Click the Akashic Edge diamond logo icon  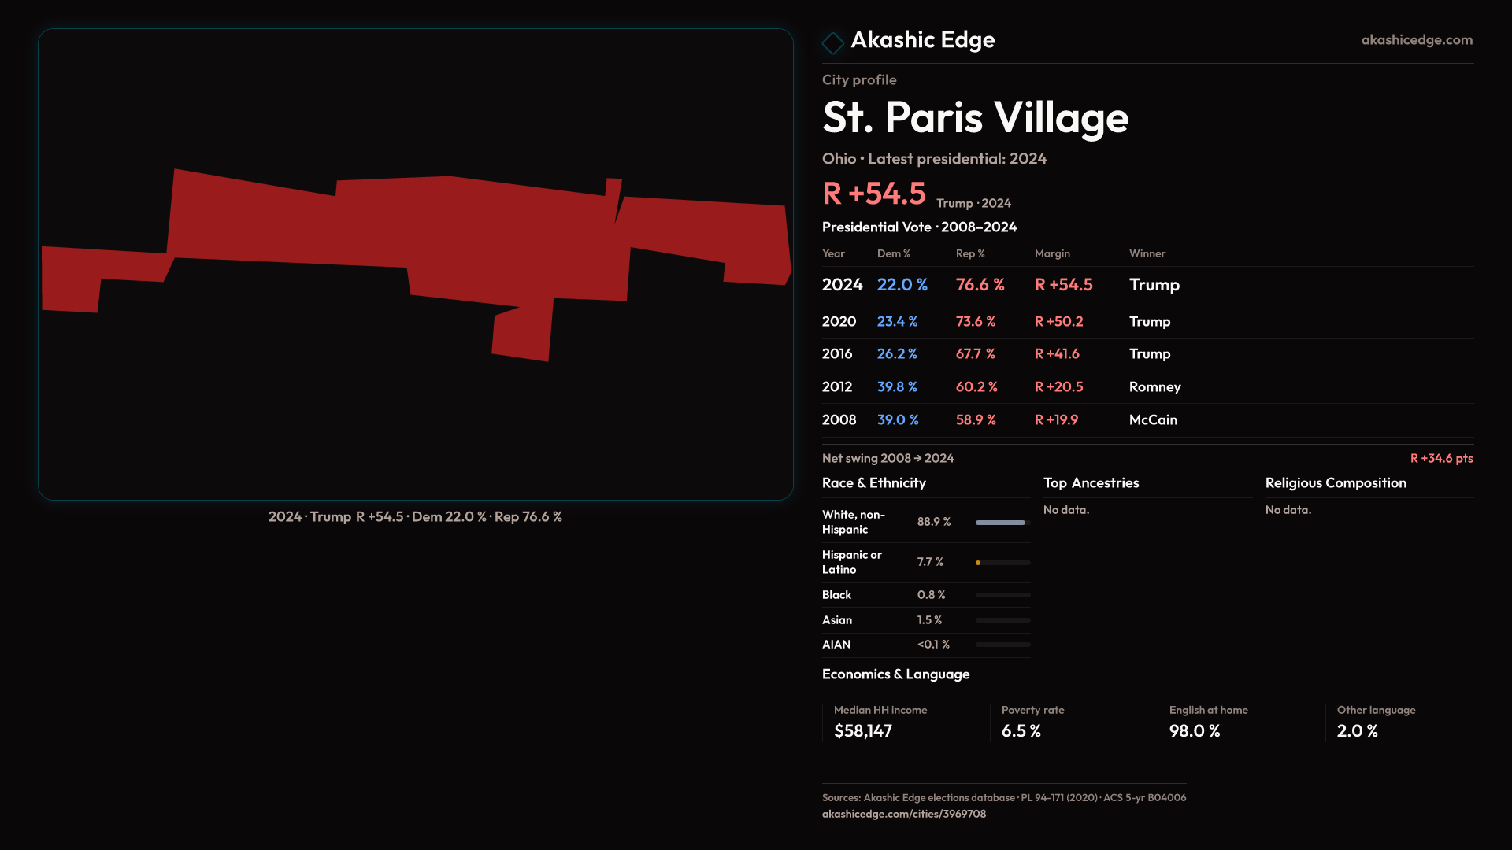(832, 42)
